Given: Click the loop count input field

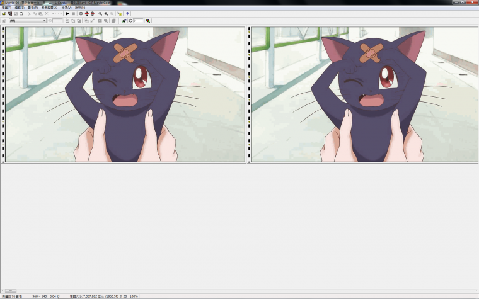Looking at the screenshot, I should (x=139, y=21).
